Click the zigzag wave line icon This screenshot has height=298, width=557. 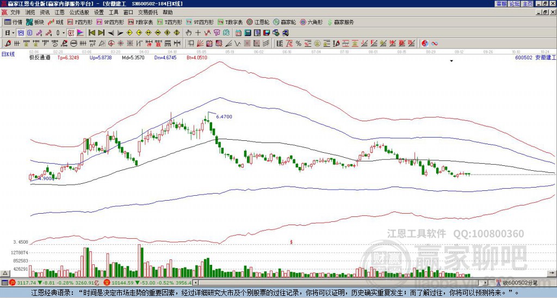pyautogui.click(x=207, y=33)
